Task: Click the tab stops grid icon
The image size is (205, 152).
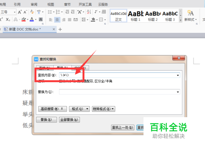Action: point(104,12)
